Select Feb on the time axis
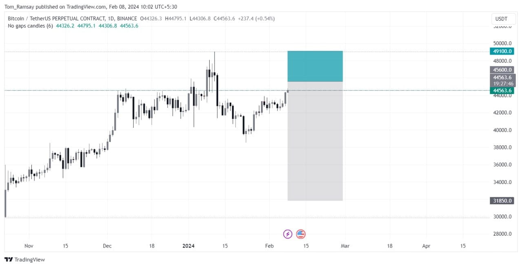This screenshot has width=522, height=267. (x=269, y=246)
